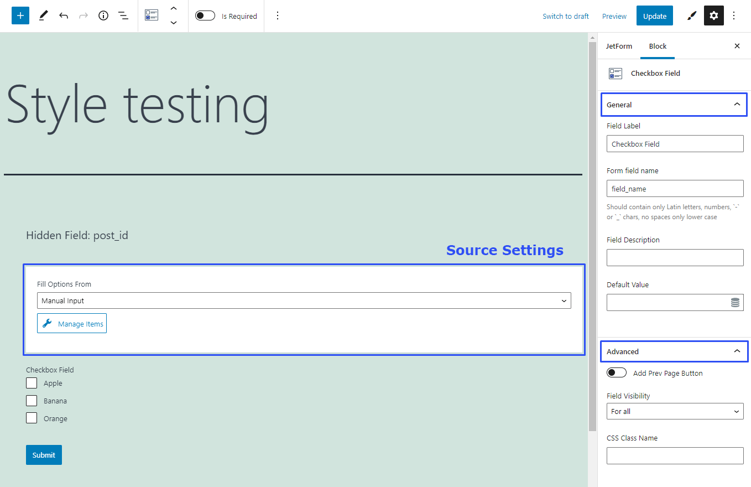The width and height of the screenshot is (751, 487).
Task: Click inside the CSS Class Name field
Action: [x=674, y=455]
